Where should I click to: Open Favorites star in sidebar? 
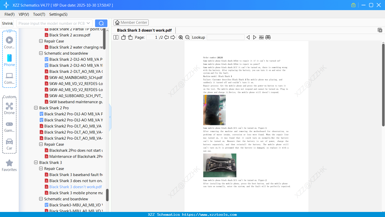(9, 165)
